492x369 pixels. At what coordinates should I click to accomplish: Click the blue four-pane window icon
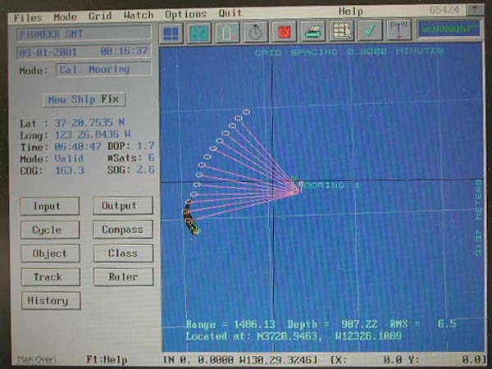[x=171, y=32]
